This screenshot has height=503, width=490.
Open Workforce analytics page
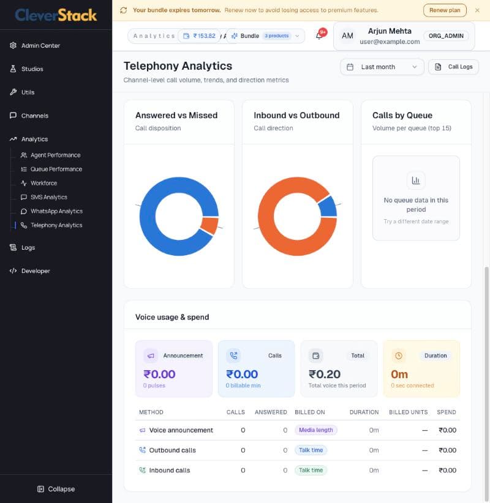(39, 183)
